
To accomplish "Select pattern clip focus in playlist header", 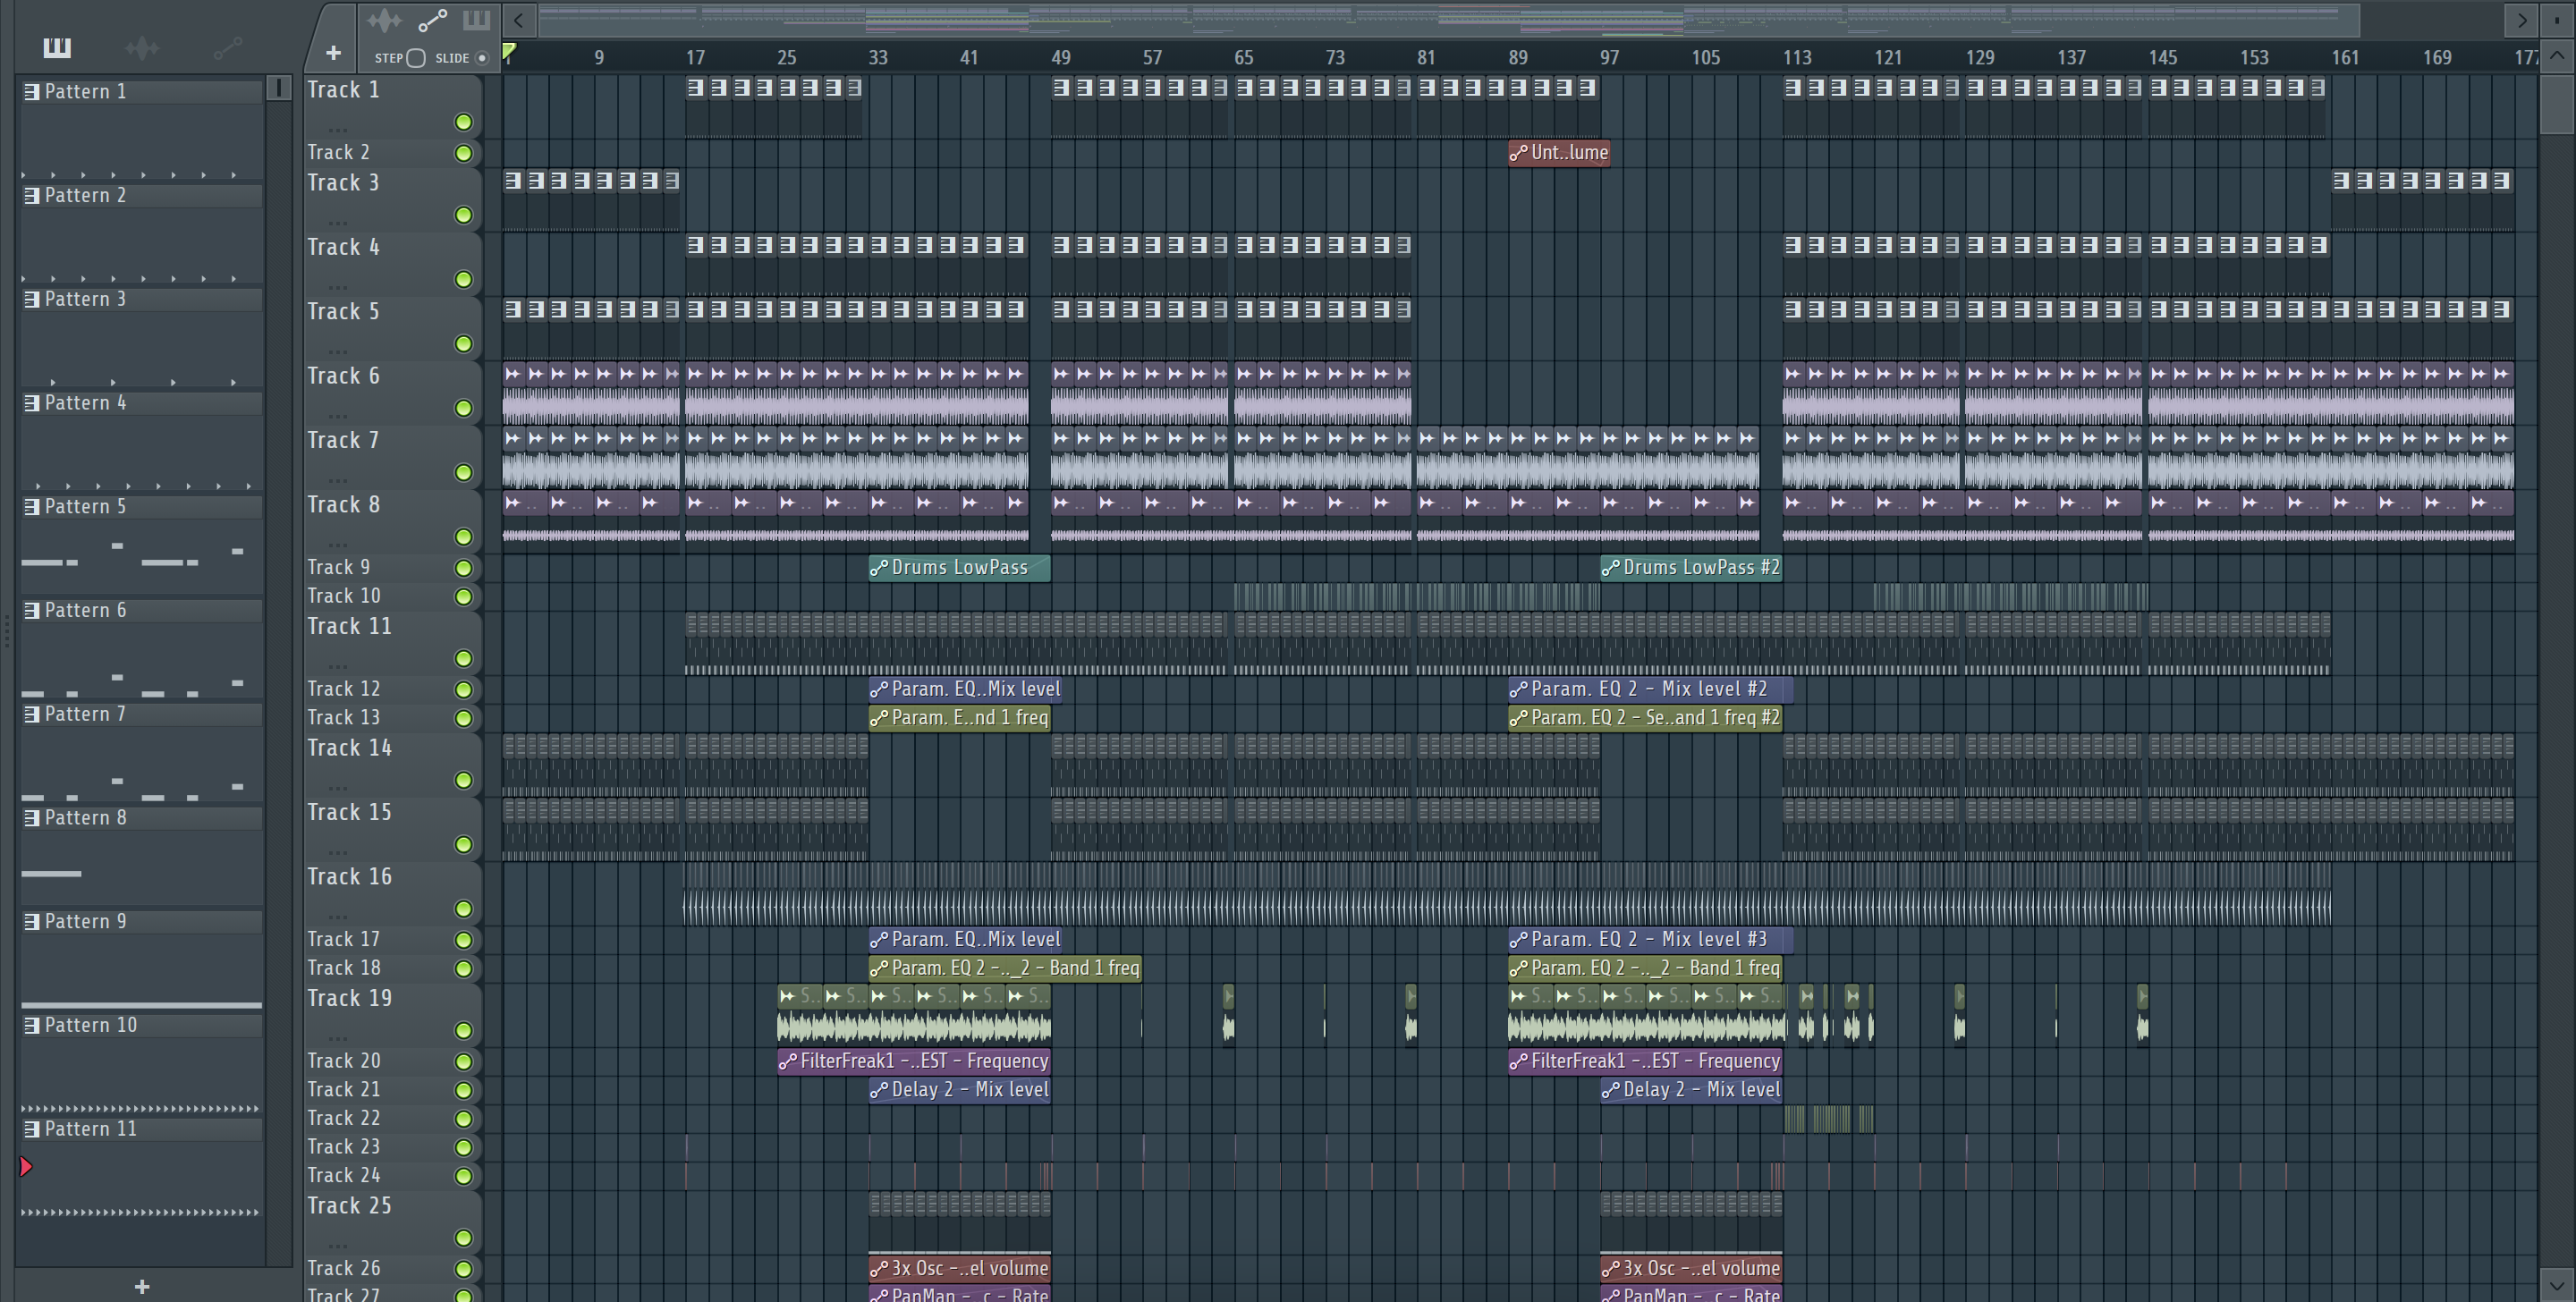I will [x=476, y=20].
